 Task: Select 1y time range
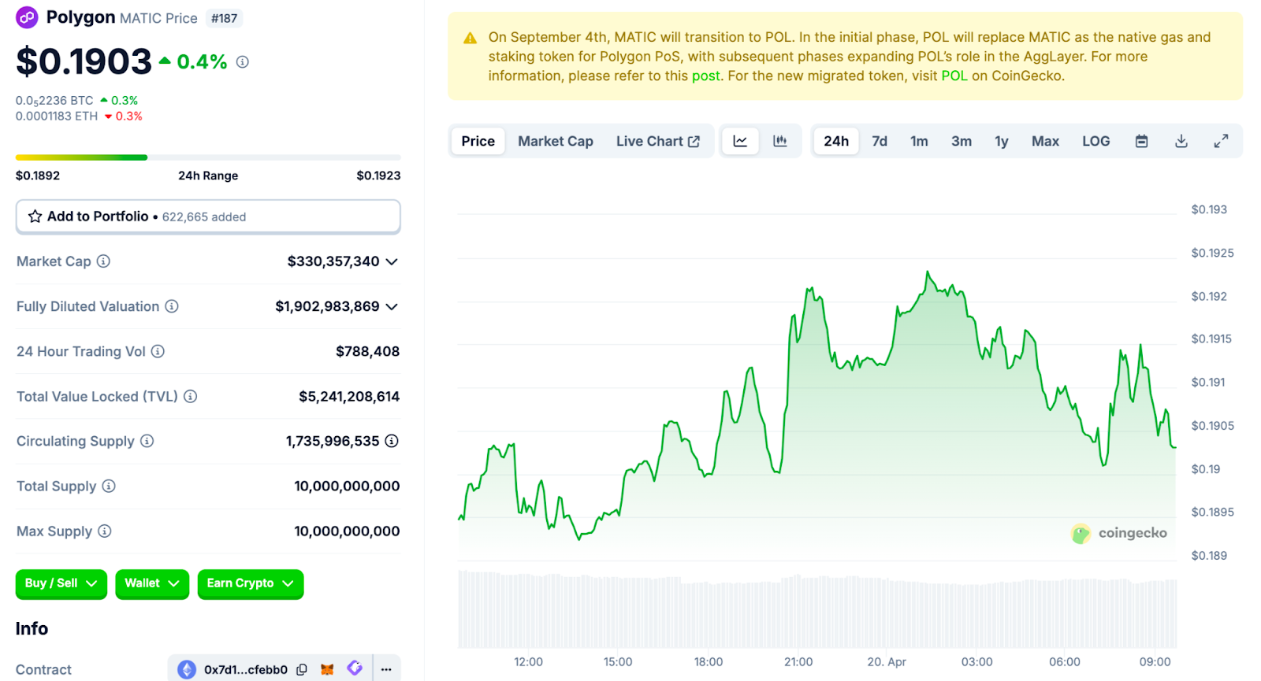1002,141
